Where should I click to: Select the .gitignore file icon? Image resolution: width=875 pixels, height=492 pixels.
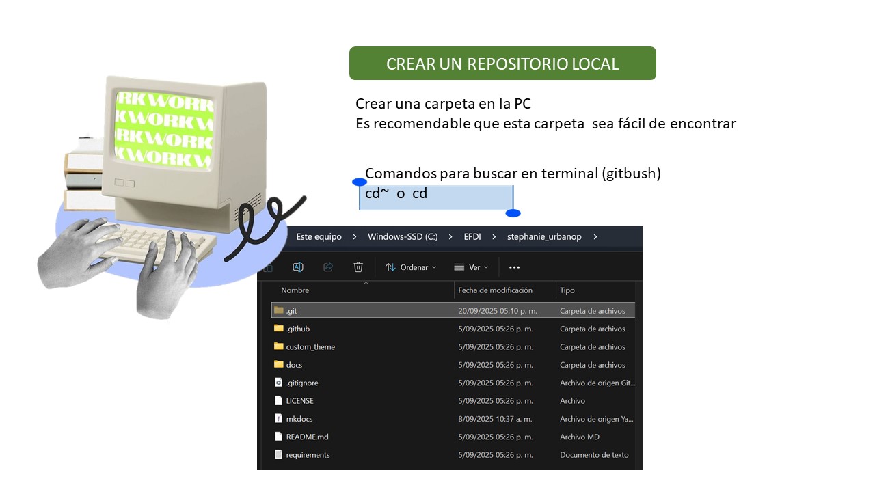[x=278, y=383]
